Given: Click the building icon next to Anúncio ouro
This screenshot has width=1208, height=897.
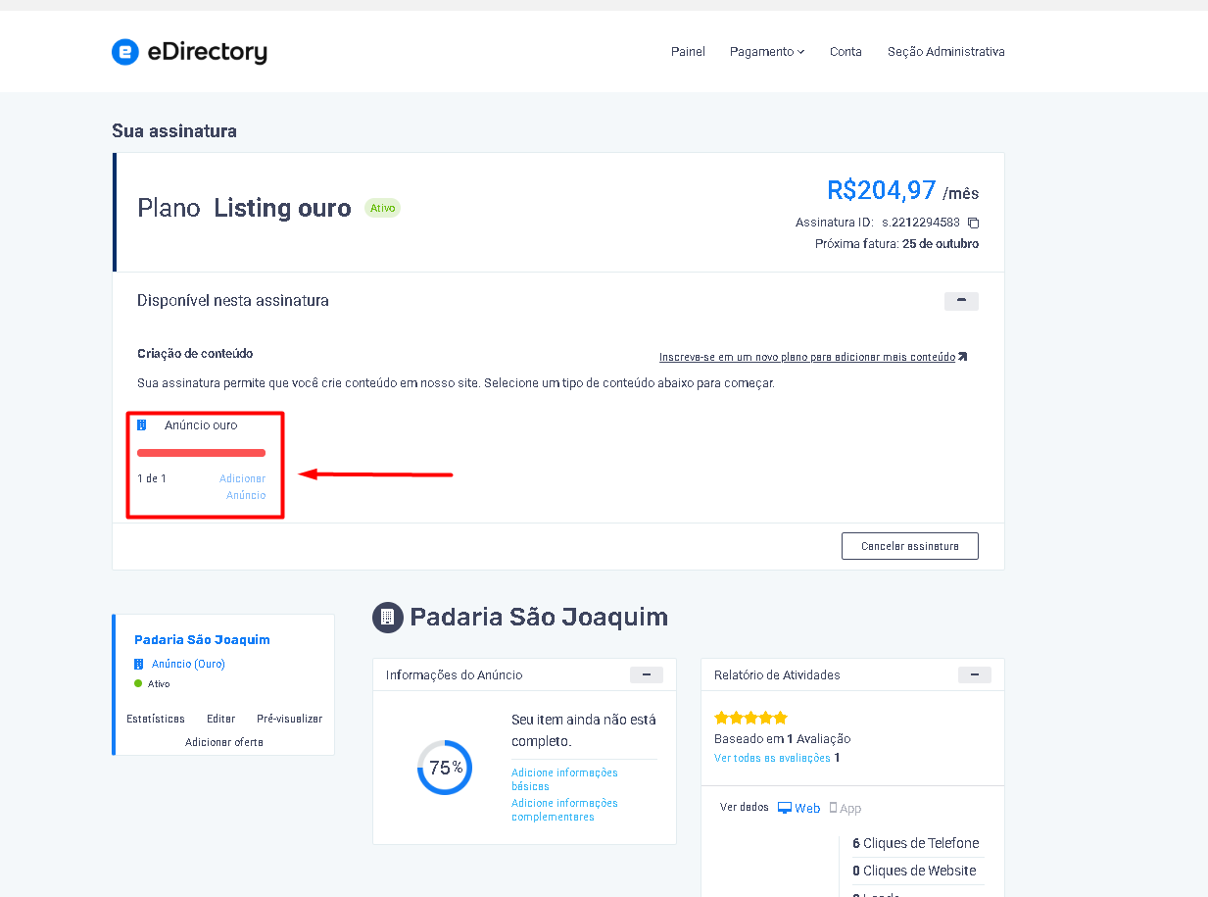Looking at the screenshot, I should pos(142,425).
